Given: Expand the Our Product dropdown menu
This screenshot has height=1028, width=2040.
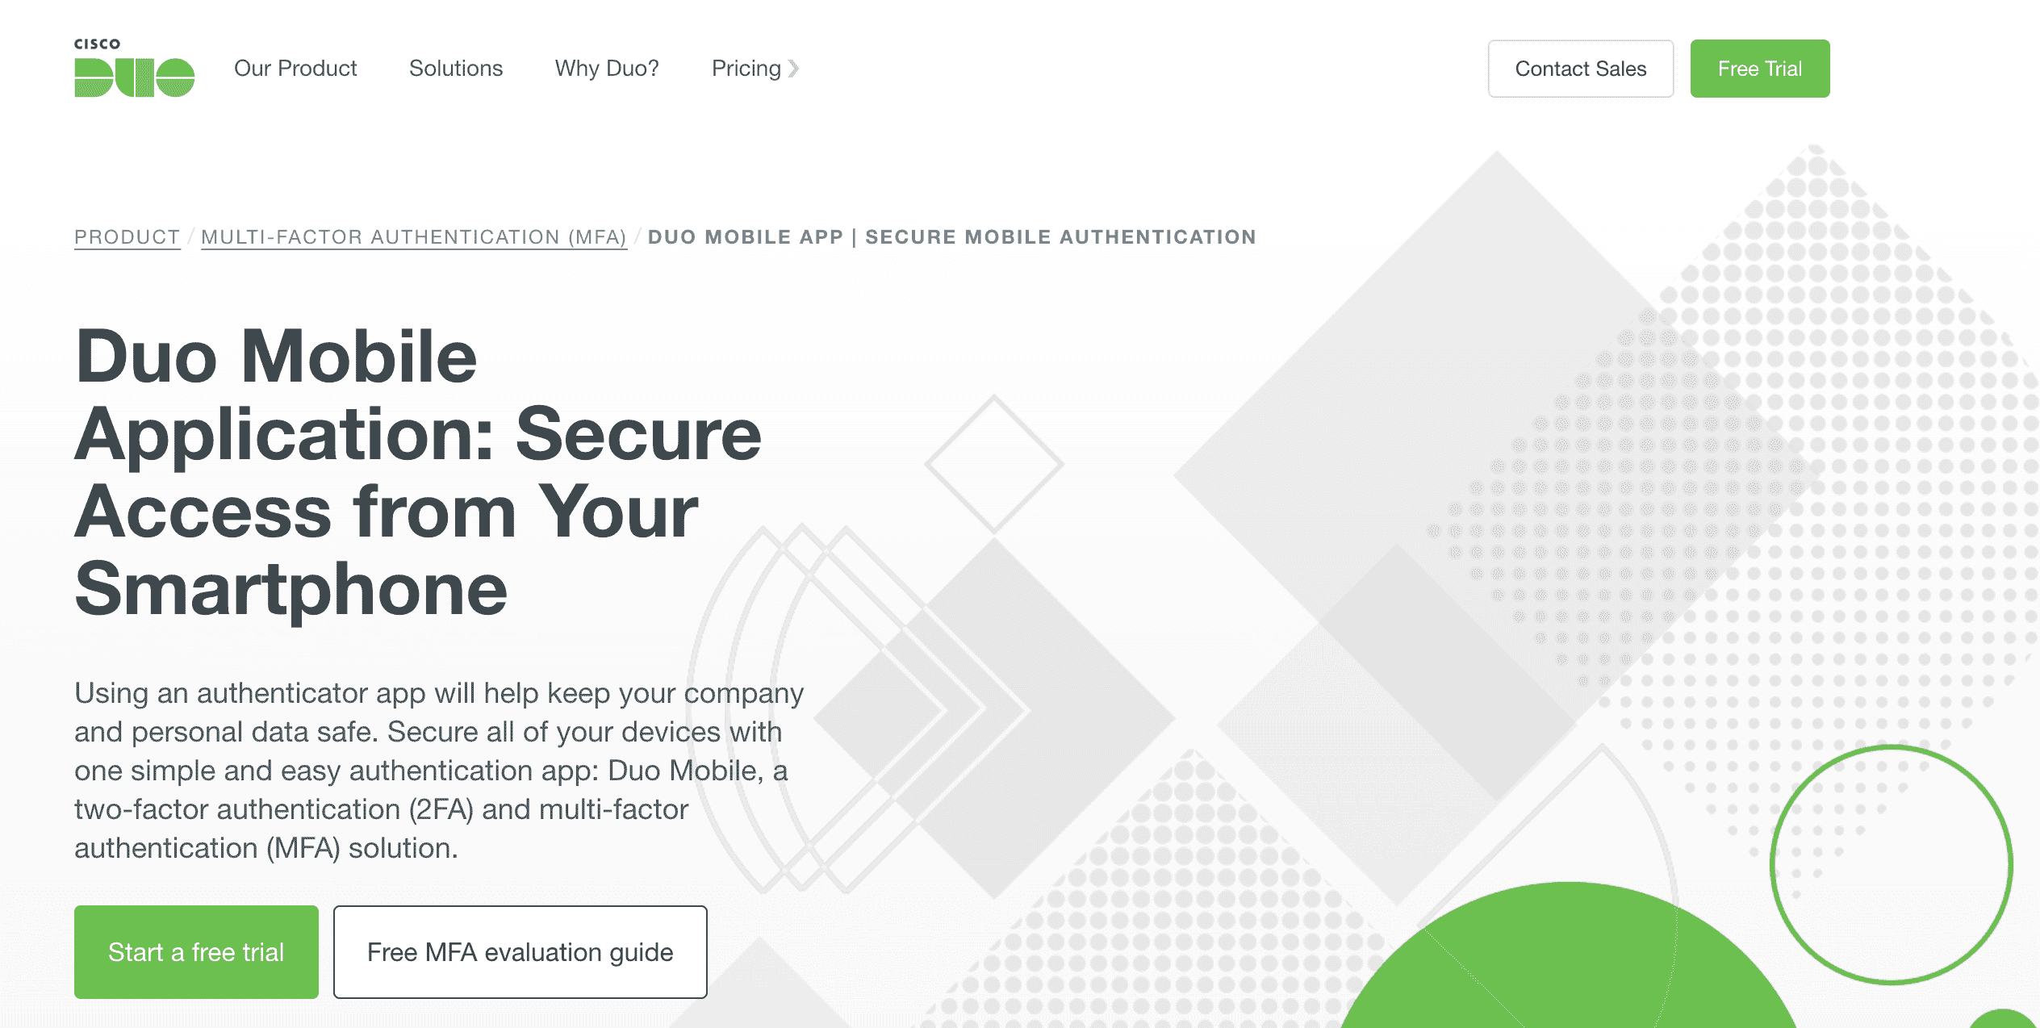Looking at the screenshot, I should [x=295, y=68].
